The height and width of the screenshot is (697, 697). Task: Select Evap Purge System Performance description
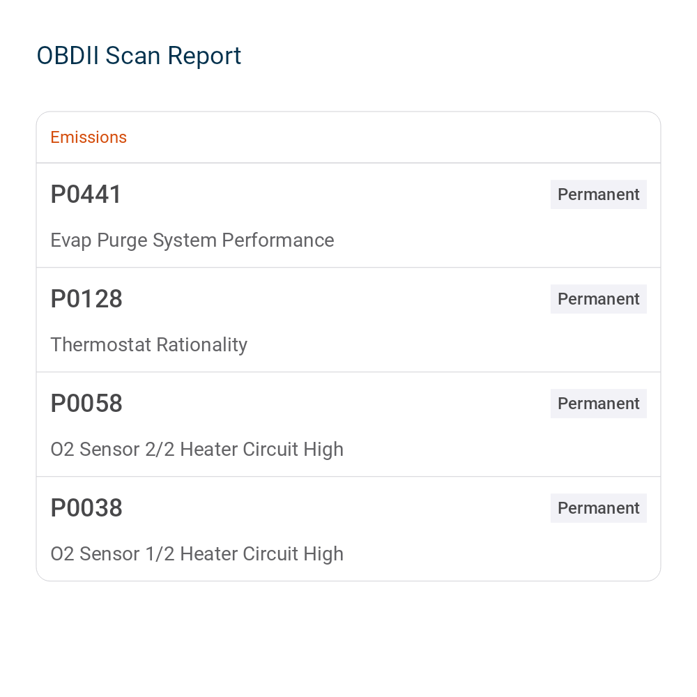click(x=192, y=240)
